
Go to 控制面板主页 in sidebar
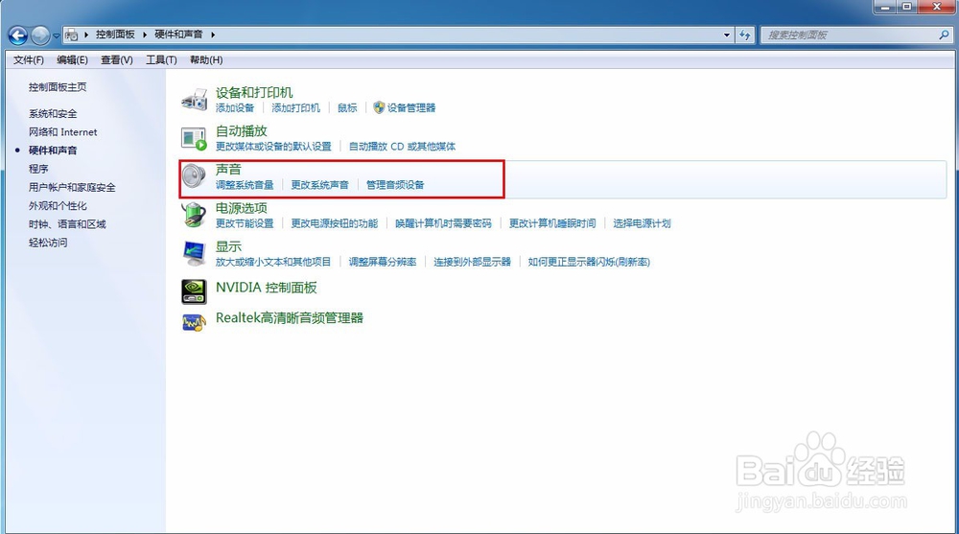coord(58,87)
